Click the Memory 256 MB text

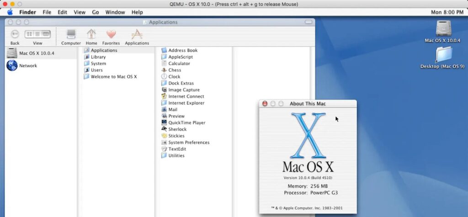pos(308,186)
